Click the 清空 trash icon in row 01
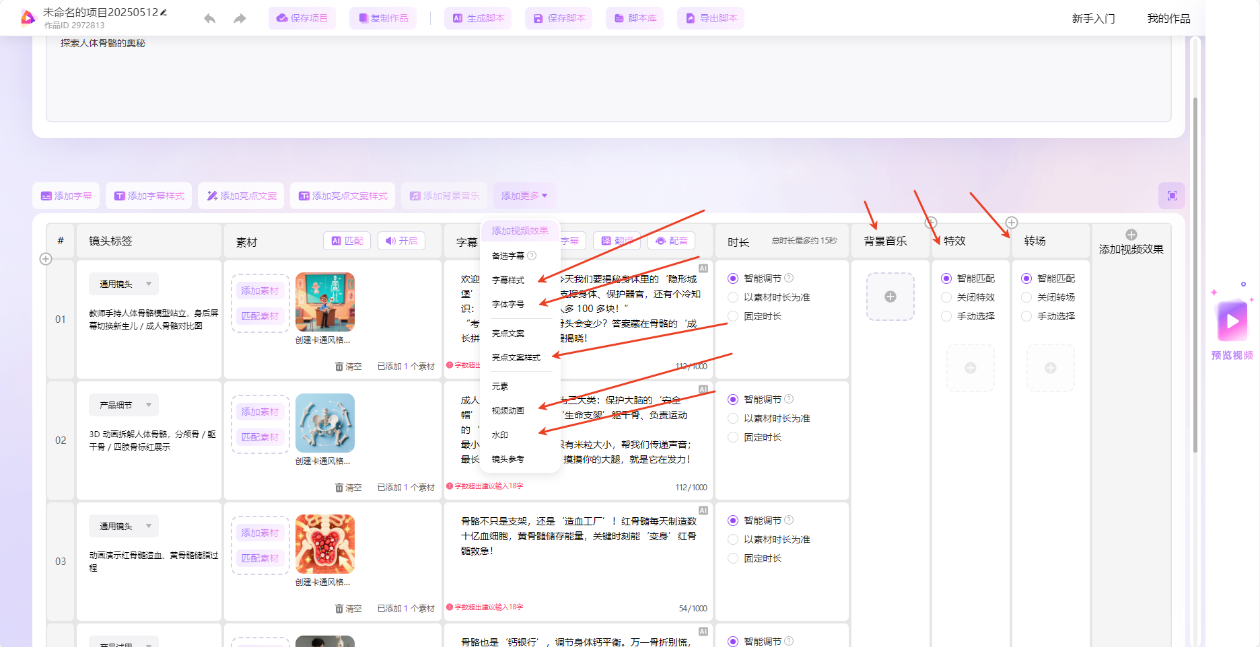This screenshot has height=647, width=1260. point(340,367)
